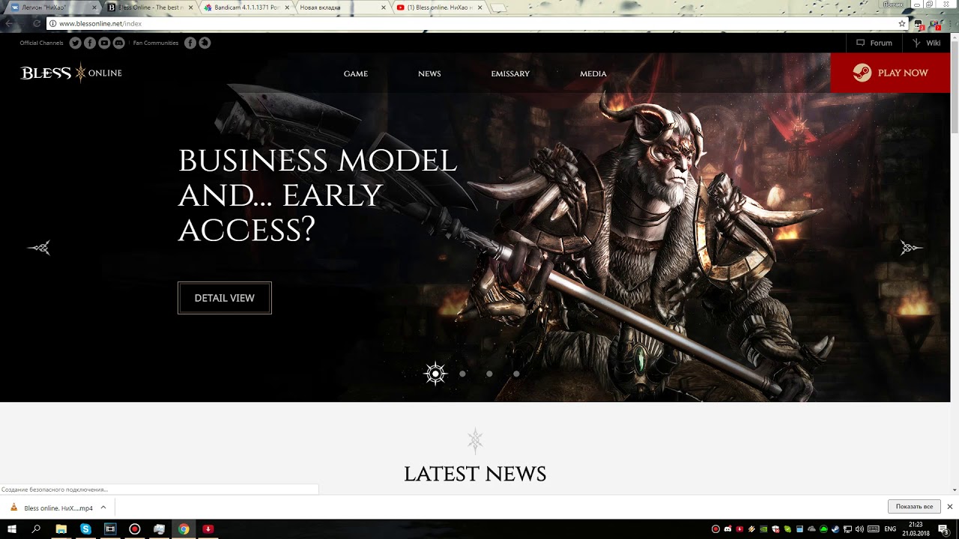Open the official Twitter channel icon
This screenshot has width=959, height=539.
pyautogui.click(x=75, y=43)
